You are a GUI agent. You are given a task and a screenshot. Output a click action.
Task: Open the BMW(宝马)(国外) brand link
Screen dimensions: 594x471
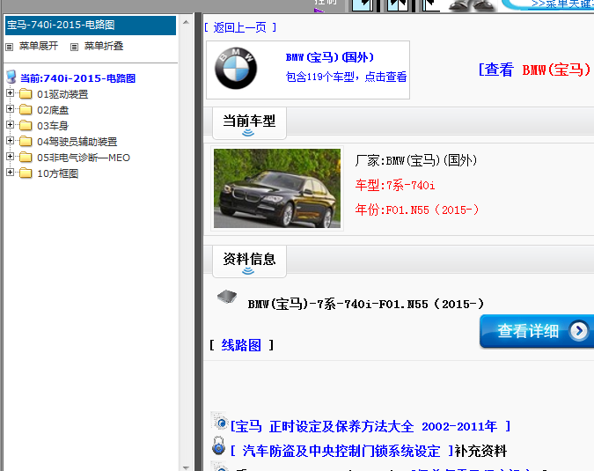pyautogui.click(x=330, y=57)
